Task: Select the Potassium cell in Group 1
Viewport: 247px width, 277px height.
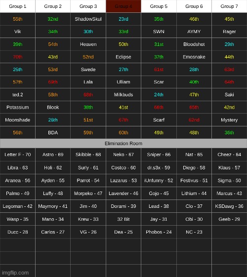Action: 17,107
